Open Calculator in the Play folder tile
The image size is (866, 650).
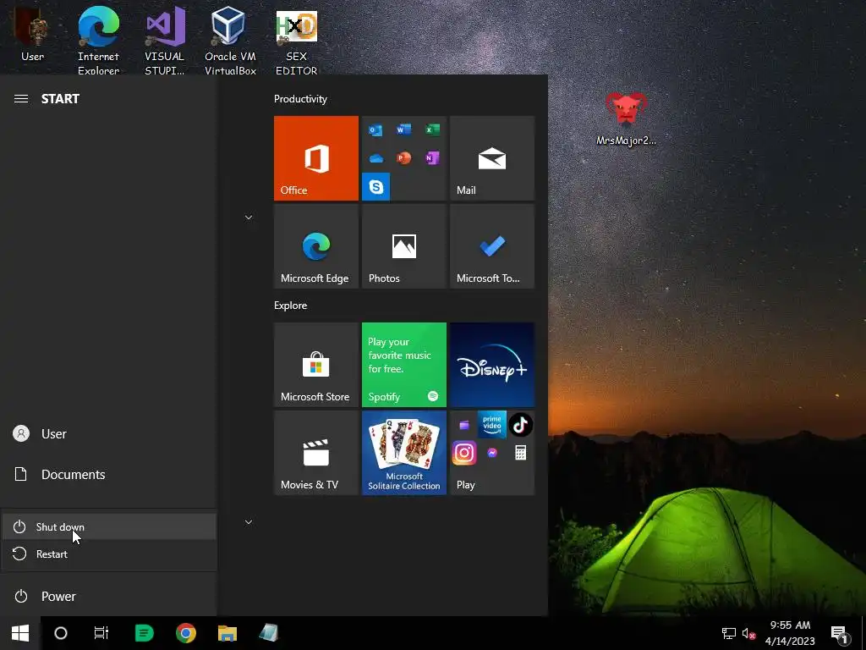pos(520,454)
